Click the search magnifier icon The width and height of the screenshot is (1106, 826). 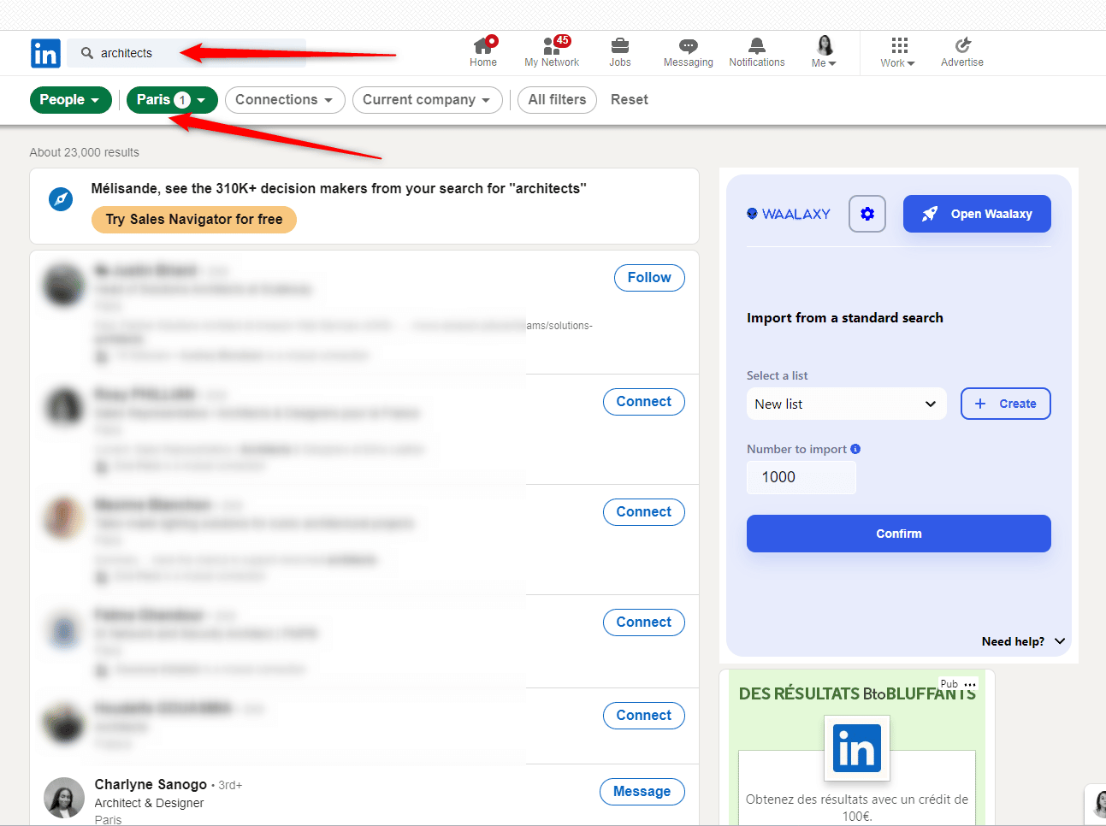(87, 53)
